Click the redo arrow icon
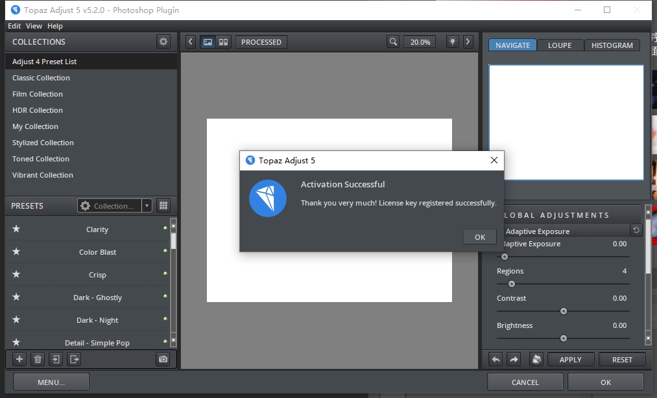This screenshot has height=398, width=657. click(x=514, y=359)
